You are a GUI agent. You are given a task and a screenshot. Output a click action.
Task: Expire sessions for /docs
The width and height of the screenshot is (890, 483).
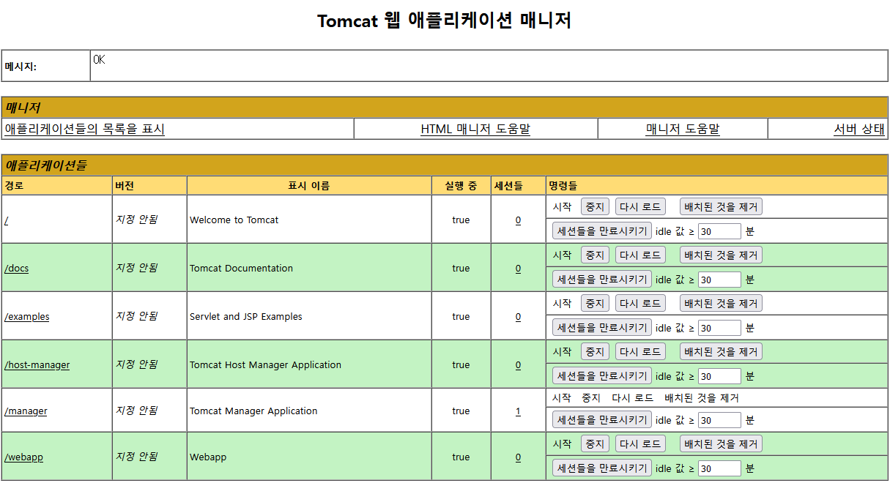tap(602, 280)
